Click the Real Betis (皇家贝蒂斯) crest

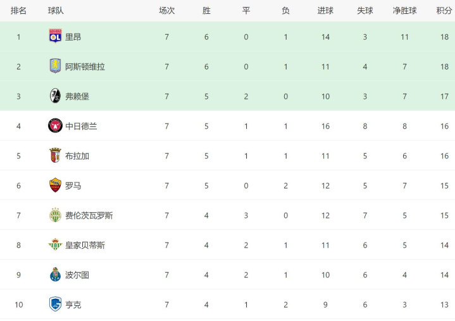click(55, 244)
